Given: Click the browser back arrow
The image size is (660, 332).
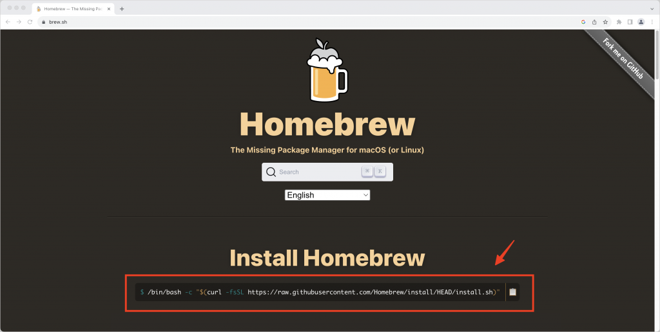Looking at the screenshot, I should (x=8, y=22).
